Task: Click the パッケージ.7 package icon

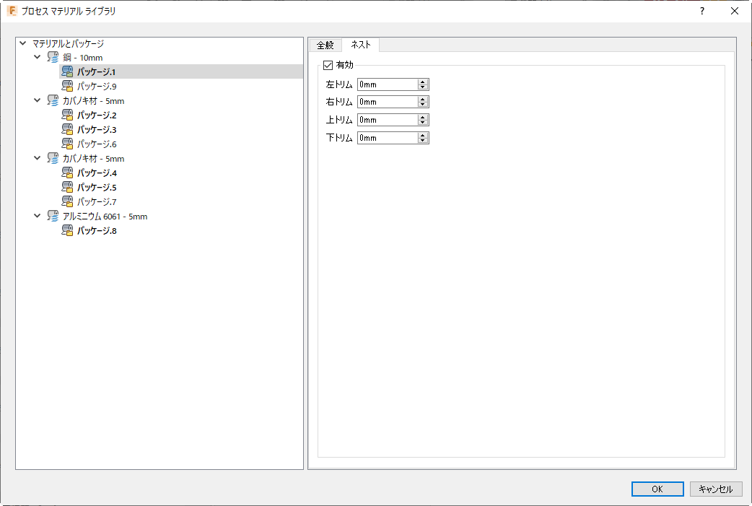Action: coord(67,201)
